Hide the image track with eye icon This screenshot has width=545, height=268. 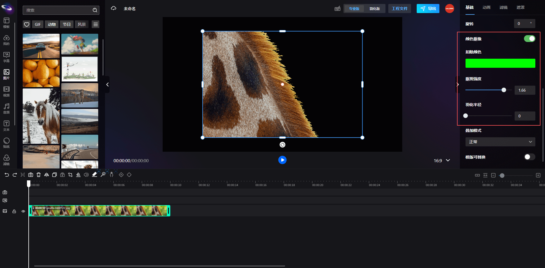point(23,211)
